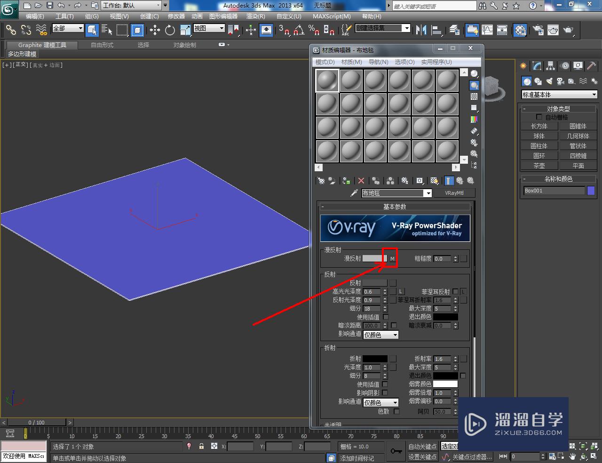Viewport: 602px width, 463px height.
Task: Open the Modify command panel tab
Action: click(x=537, y=66)
